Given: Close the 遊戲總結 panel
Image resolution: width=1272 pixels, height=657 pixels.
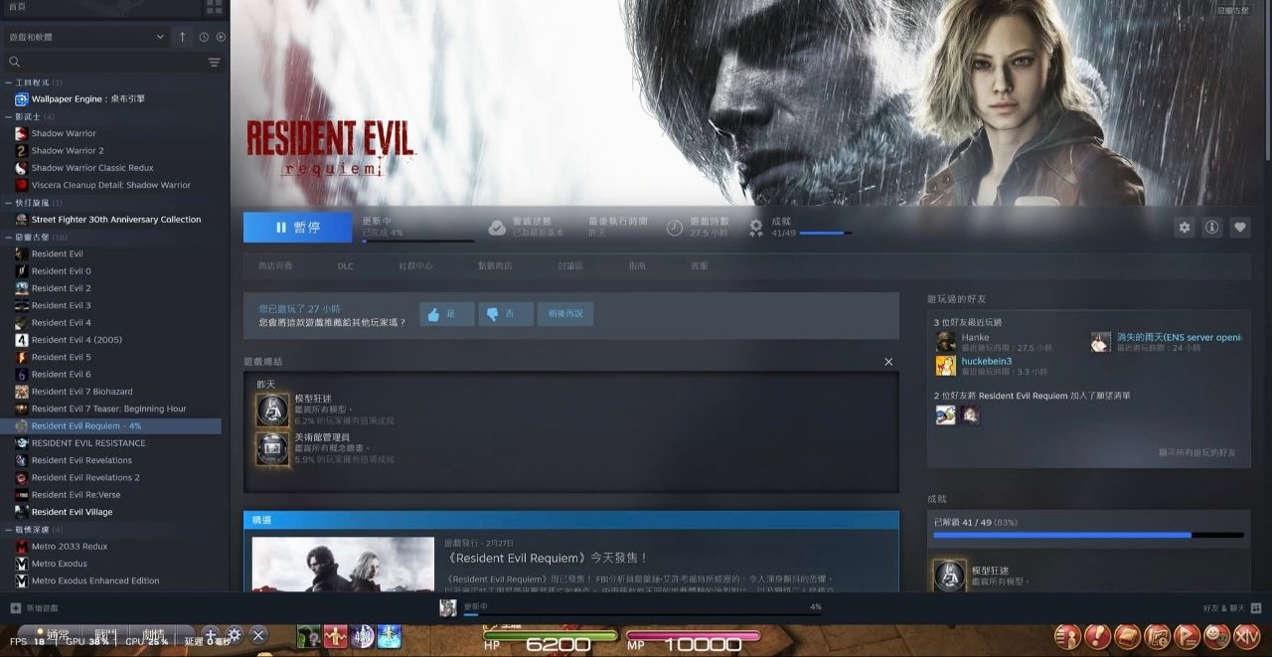Looking at the screenshot, I should (888, 362).
